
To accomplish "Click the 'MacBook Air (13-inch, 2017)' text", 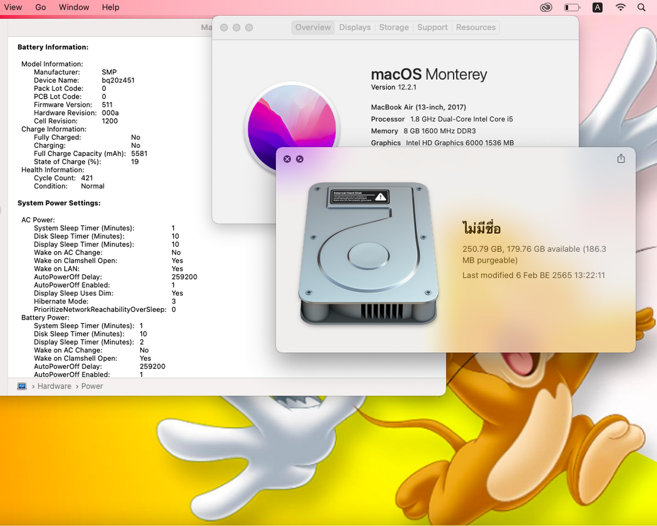I will [418, 107].
